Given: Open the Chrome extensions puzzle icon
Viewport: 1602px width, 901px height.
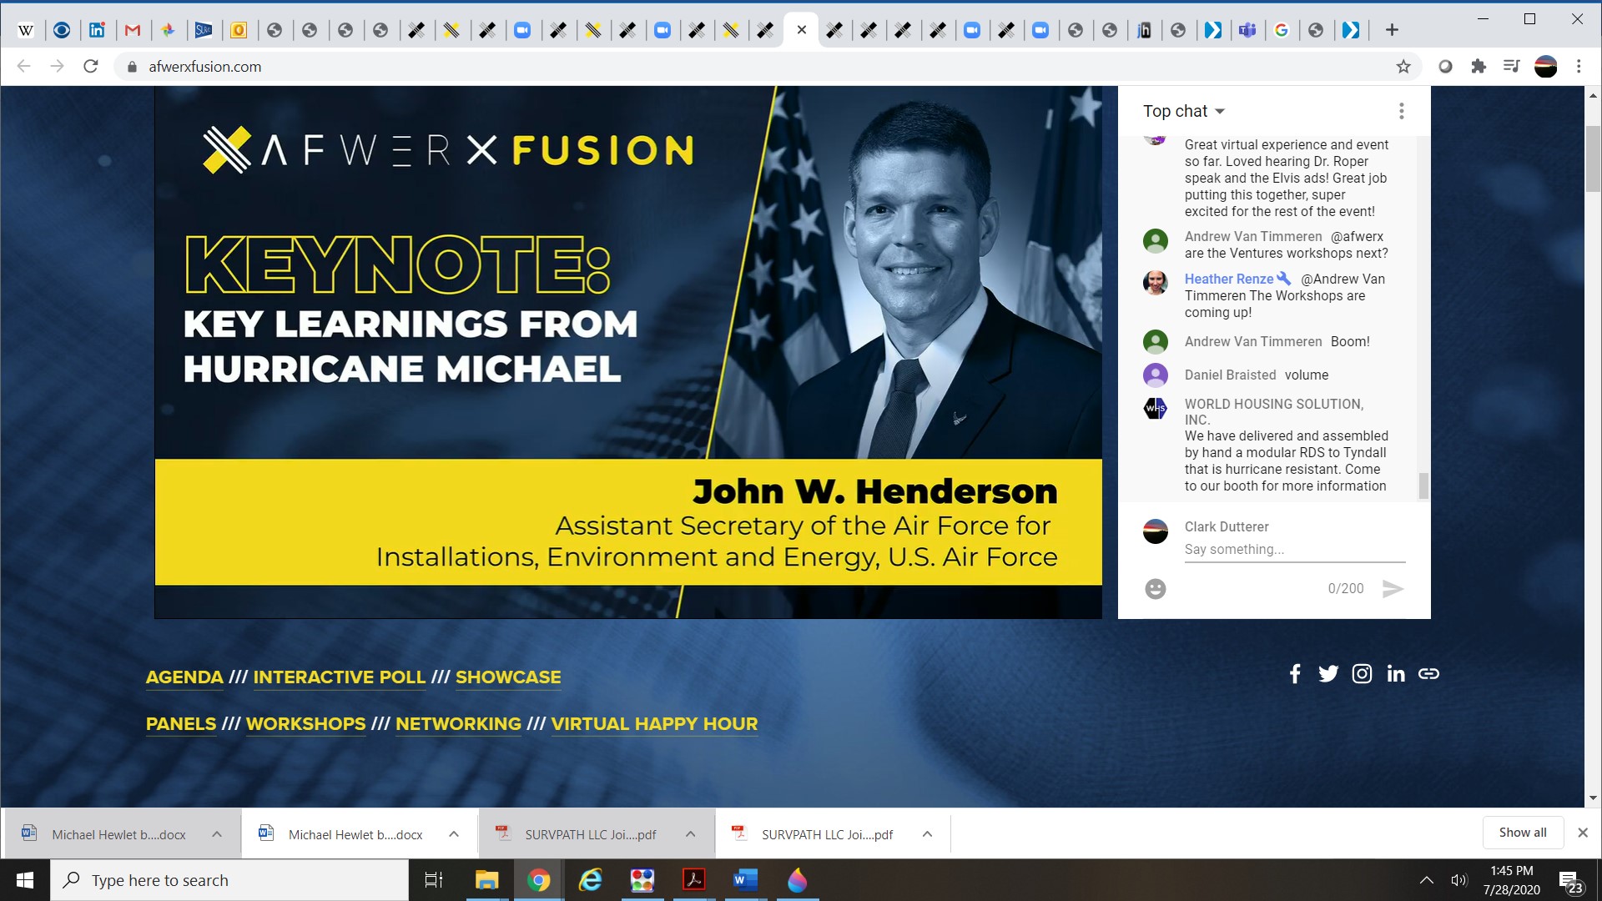Looking at the screenshot, I should 1479,67.
